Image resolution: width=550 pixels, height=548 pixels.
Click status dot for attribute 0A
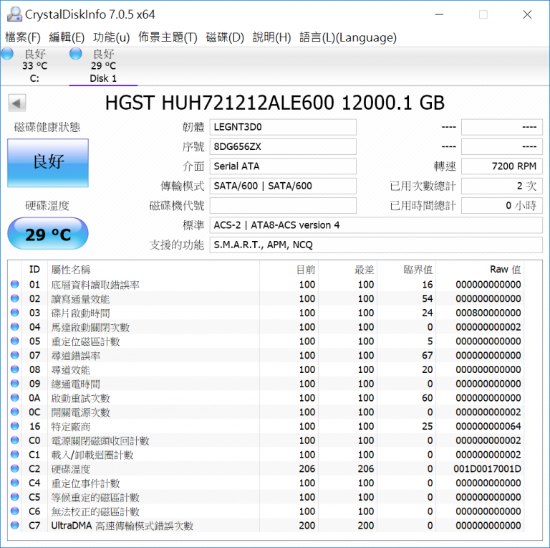point(15,397)
